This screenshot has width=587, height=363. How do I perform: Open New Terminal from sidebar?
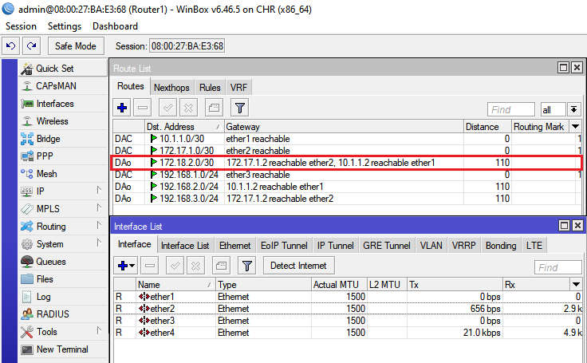[x=63, y=349]
